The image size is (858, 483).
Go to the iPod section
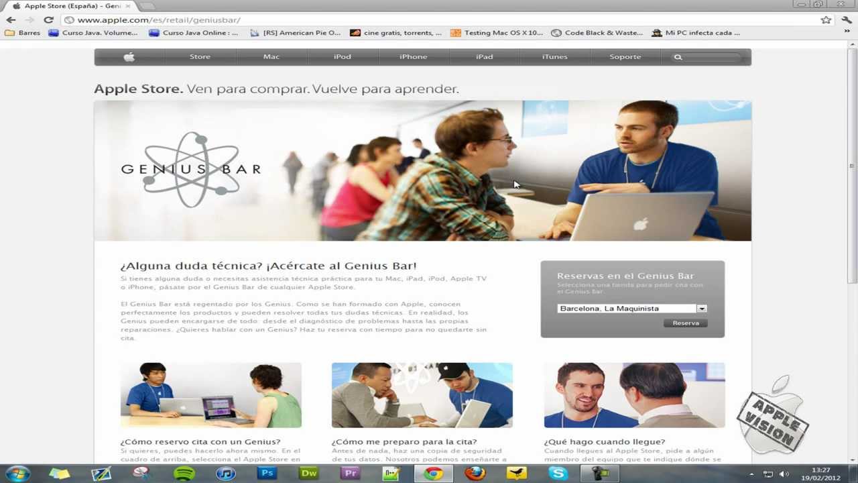pos(342,57)
